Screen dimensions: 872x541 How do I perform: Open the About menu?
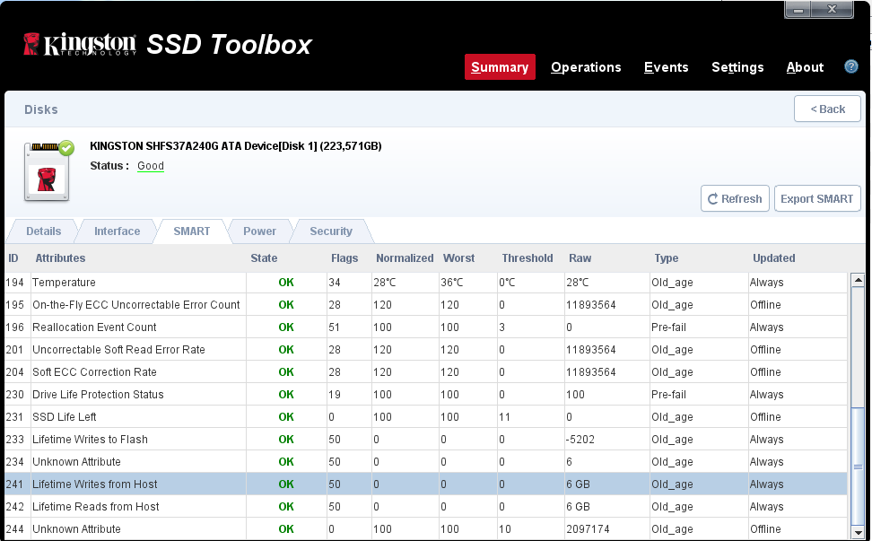tap(805, 67)
